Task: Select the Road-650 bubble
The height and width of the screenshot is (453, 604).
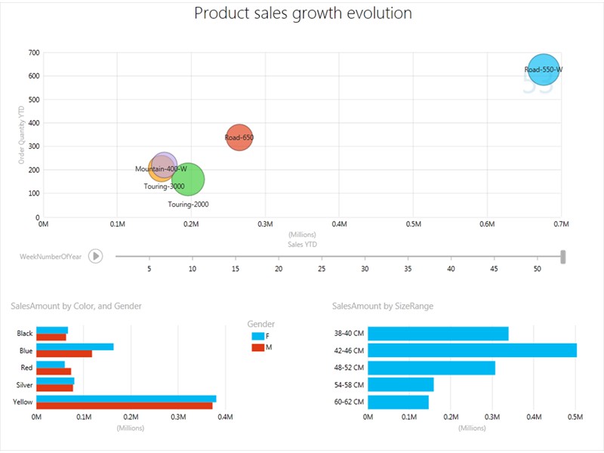Action: pos(239,137)
